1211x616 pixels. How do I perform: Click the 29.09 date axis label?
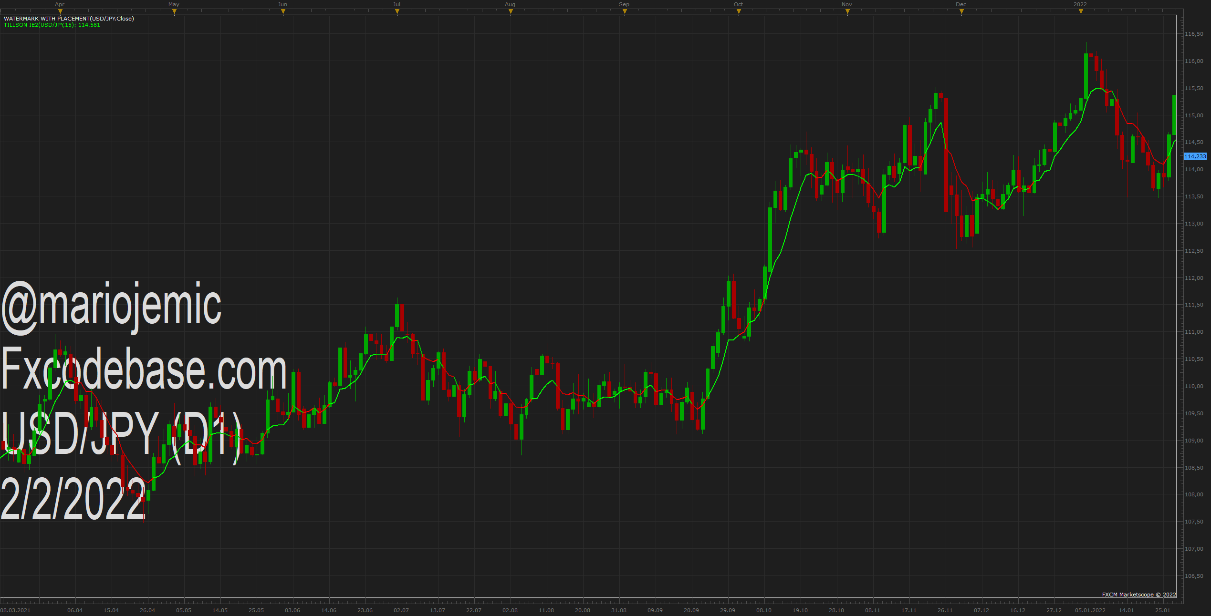(x=728, y=610)
